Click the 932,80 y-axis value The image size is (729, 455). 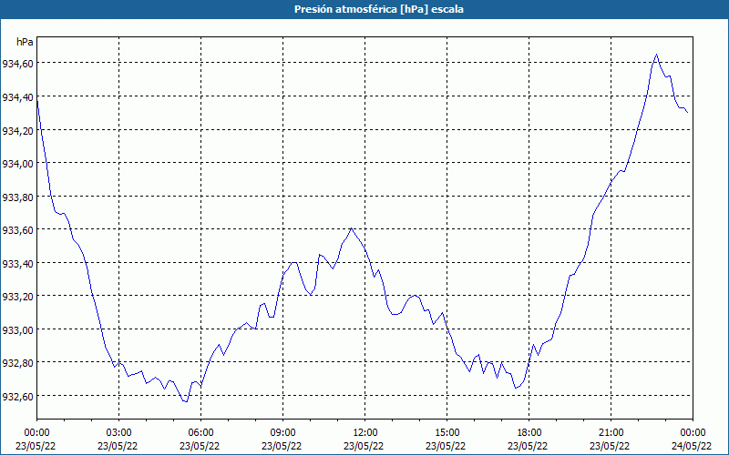click(17, 362)
